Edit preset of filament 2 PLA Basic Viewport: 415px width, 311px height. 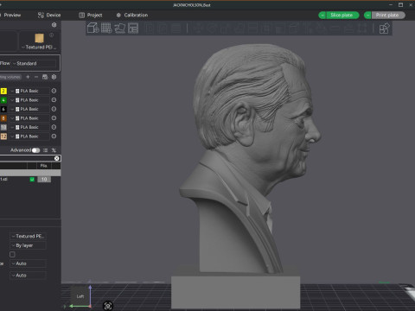click(x=54, y=91)
